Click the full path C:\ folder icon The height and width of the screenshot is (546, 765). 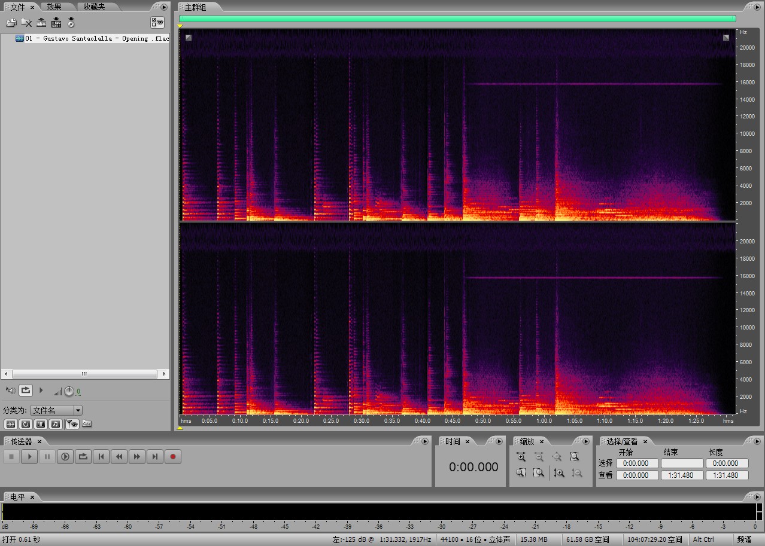click(x=87, y=424)
